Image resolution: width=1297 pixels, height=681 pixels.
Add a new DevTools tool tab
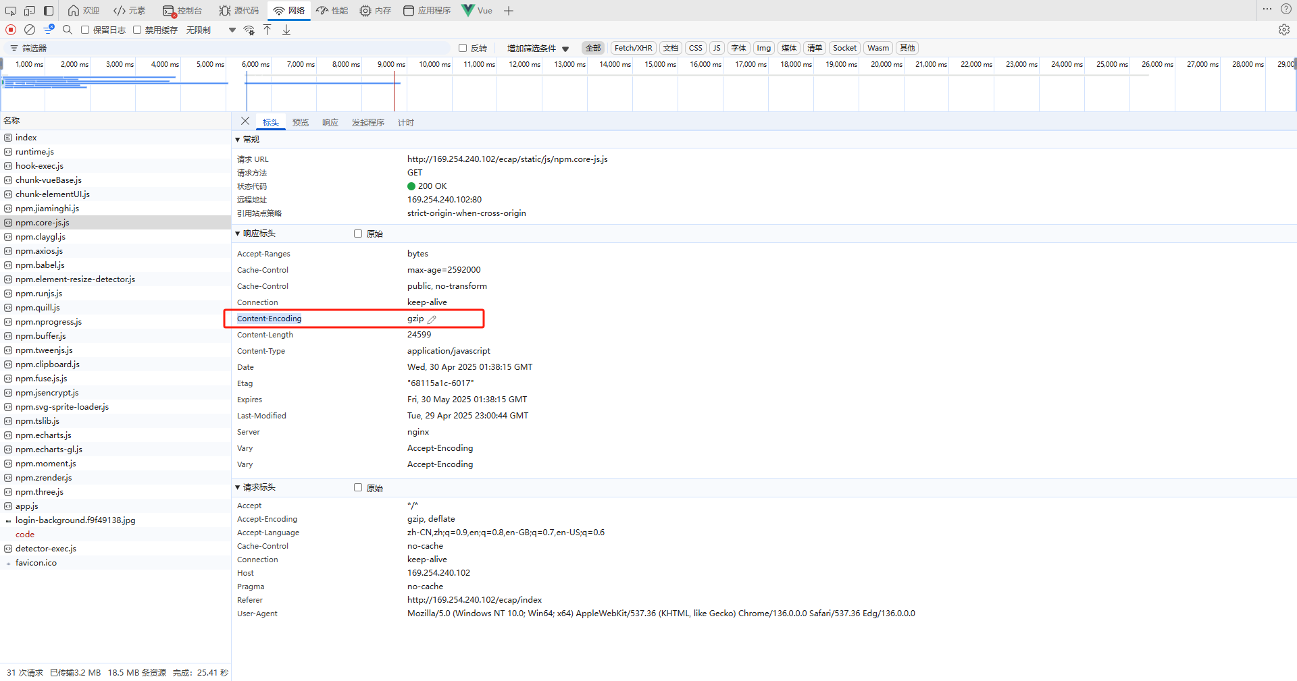pos(509,11)
